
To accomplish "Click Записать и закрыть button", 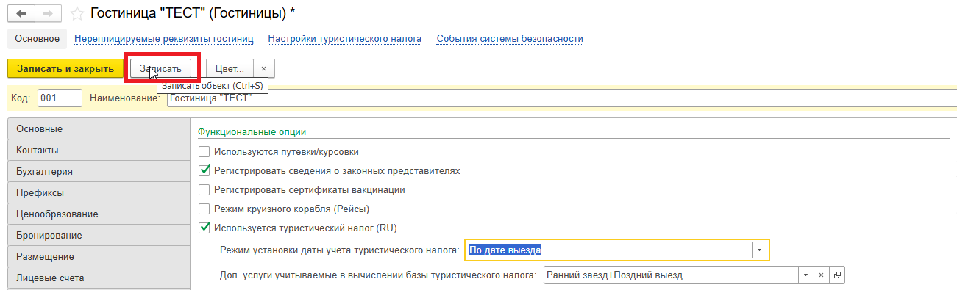I will pos(65,68).
